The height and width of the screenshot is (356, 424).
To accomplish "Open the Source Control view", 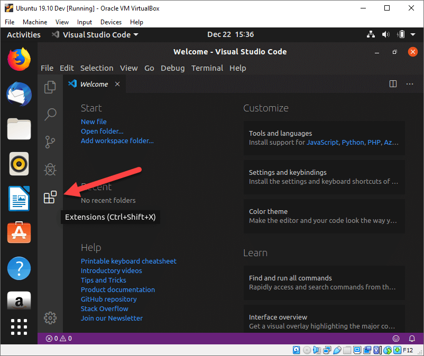I will 50,142.
